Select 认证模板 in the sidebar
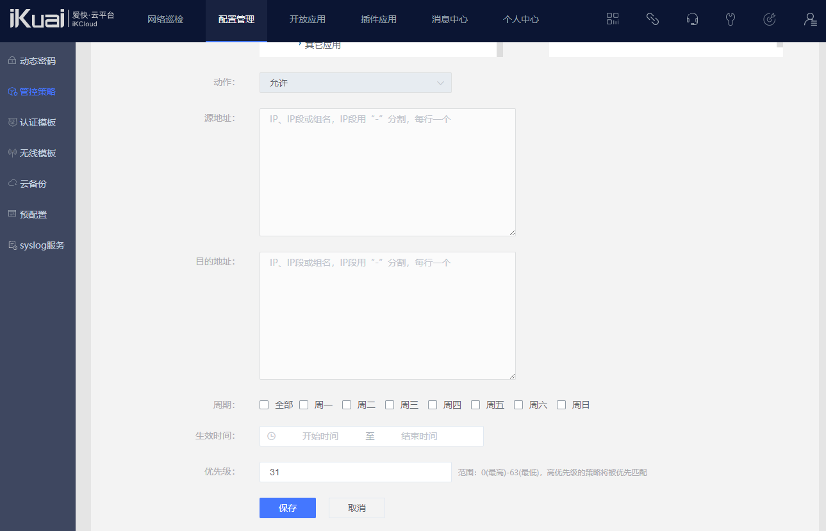 point(38,122)
